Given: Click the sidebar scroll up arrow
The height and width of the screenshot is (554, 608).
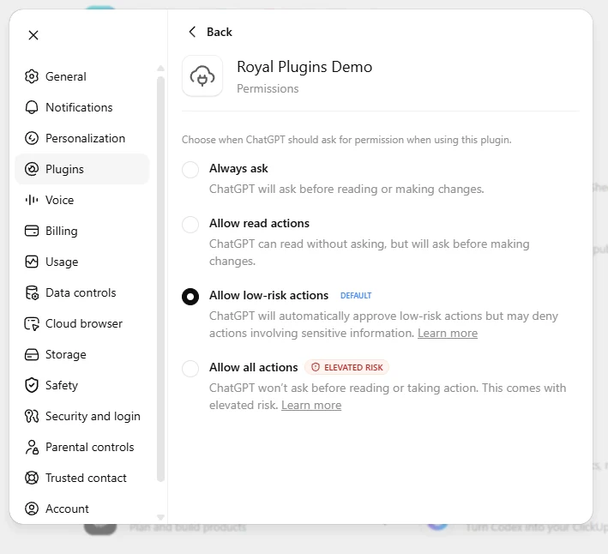Looking at the screenshot, I should 160,69.
